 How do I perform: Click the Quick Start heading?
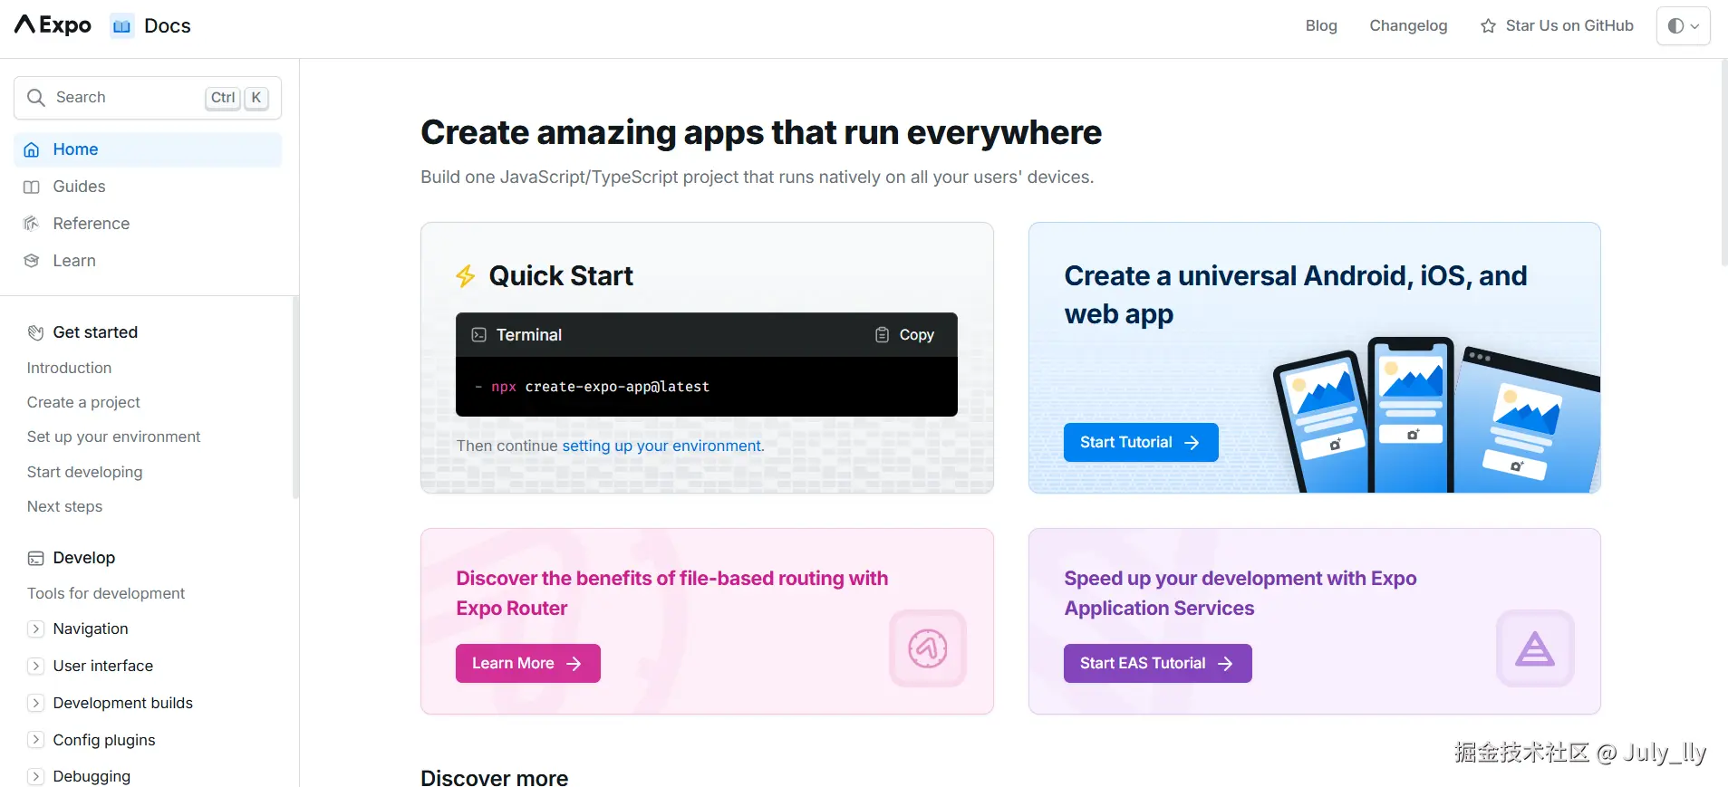coord(561,276)
